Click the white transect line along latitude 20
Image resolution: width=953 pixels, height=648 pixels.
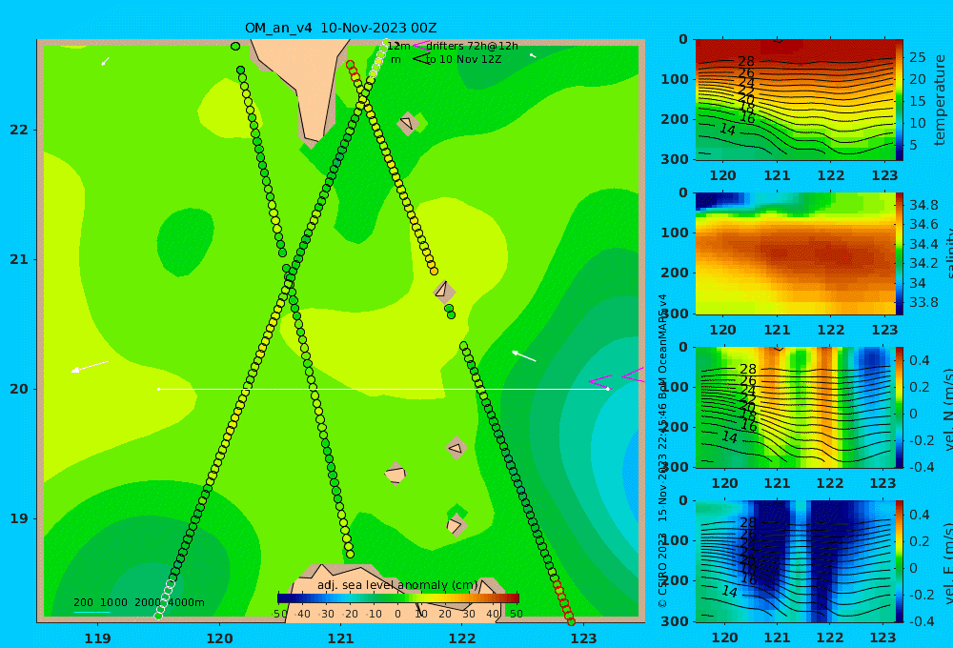[x=383, y=389]
